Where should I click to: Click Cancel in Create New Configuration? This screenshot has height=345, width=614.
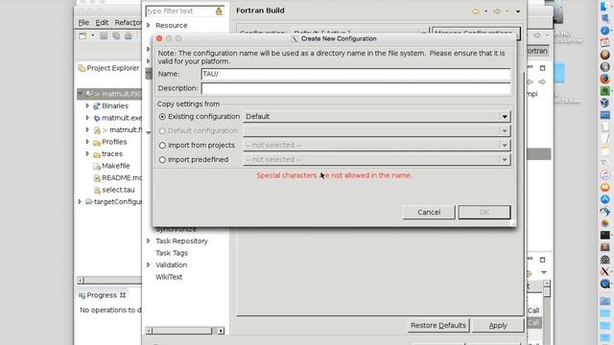(429, 213)
